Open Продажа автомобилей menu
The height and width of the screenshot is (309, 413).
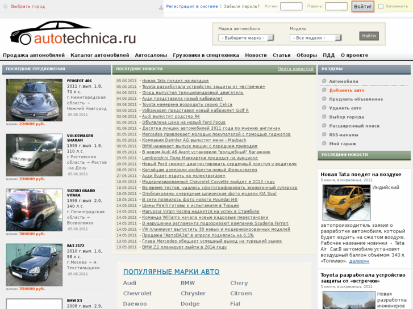point(34,55)
